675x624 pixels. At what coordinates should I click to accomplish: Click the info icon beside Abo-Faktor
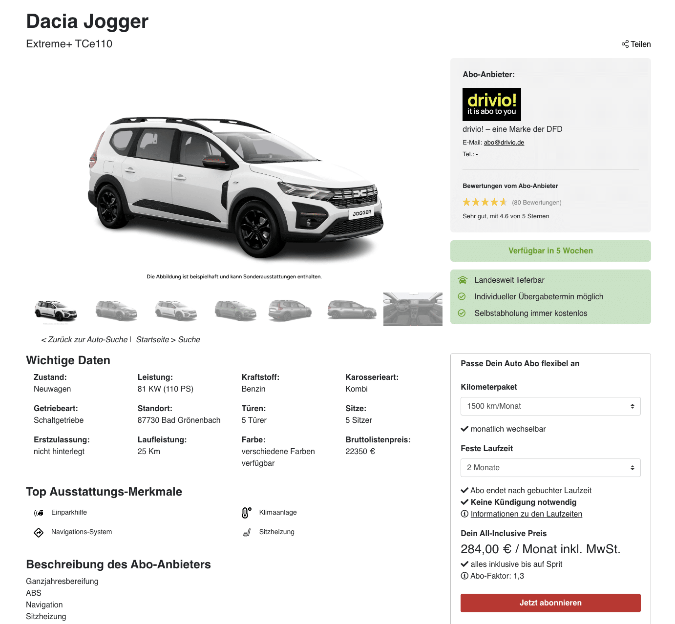click(x=464, y=576)
